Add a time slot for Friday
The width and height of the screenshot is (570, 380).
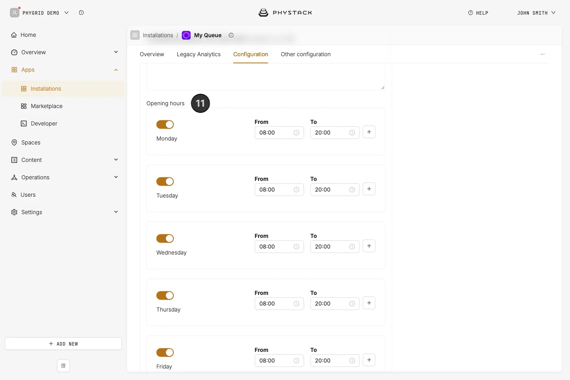(369, 360)
